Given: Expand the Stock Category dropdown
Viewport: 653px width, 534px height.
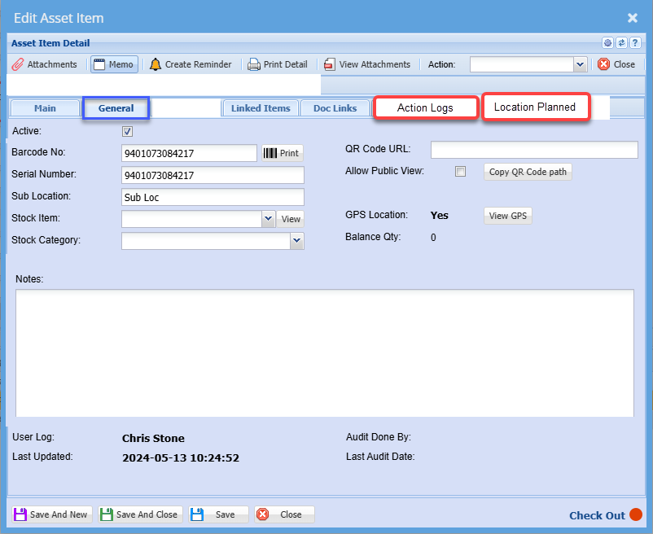Looking at the screenshot, I should pyautogui.click(x=296, y=241).
